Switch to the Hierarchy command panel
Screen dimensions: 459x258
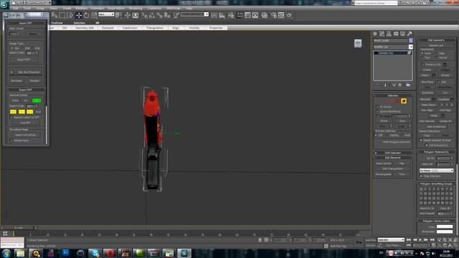pyautogui.click(x=389, y=34)
